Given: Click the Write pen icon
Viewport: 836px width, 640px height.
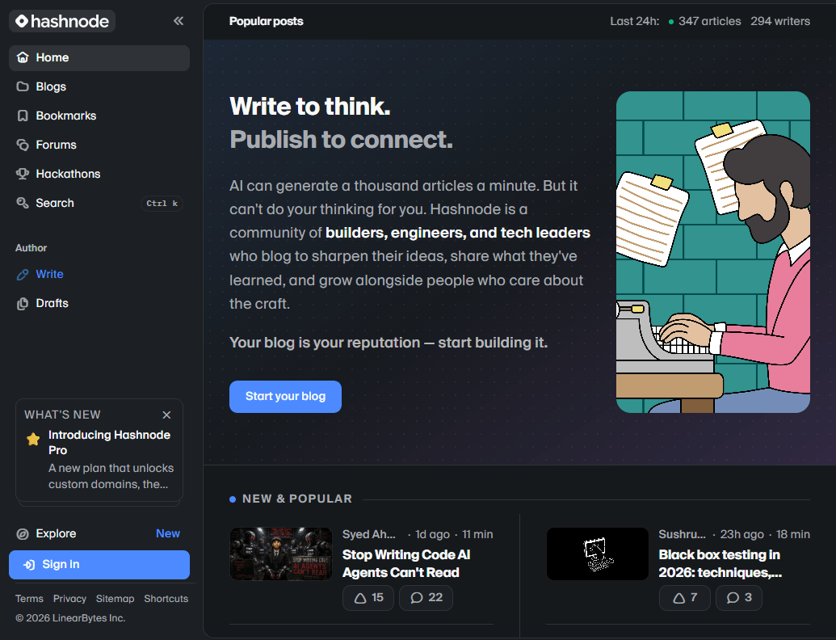Looking at the screenshot, I should point(23,274).
